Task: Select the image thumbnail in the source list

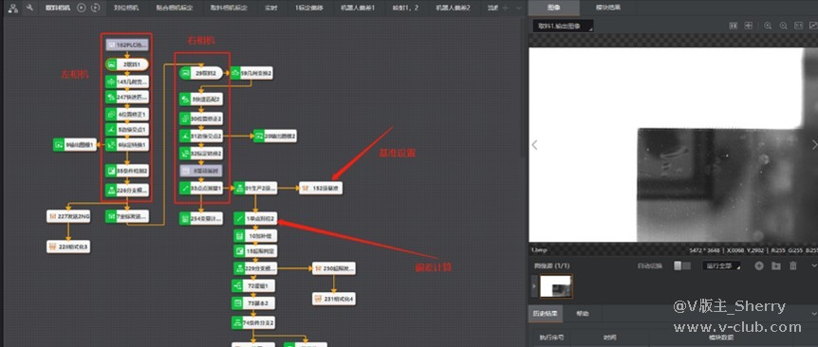Action: [x=555, y=286]
